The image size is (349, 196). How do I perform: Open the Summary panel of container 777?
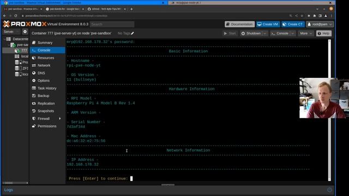click(47, 42)
